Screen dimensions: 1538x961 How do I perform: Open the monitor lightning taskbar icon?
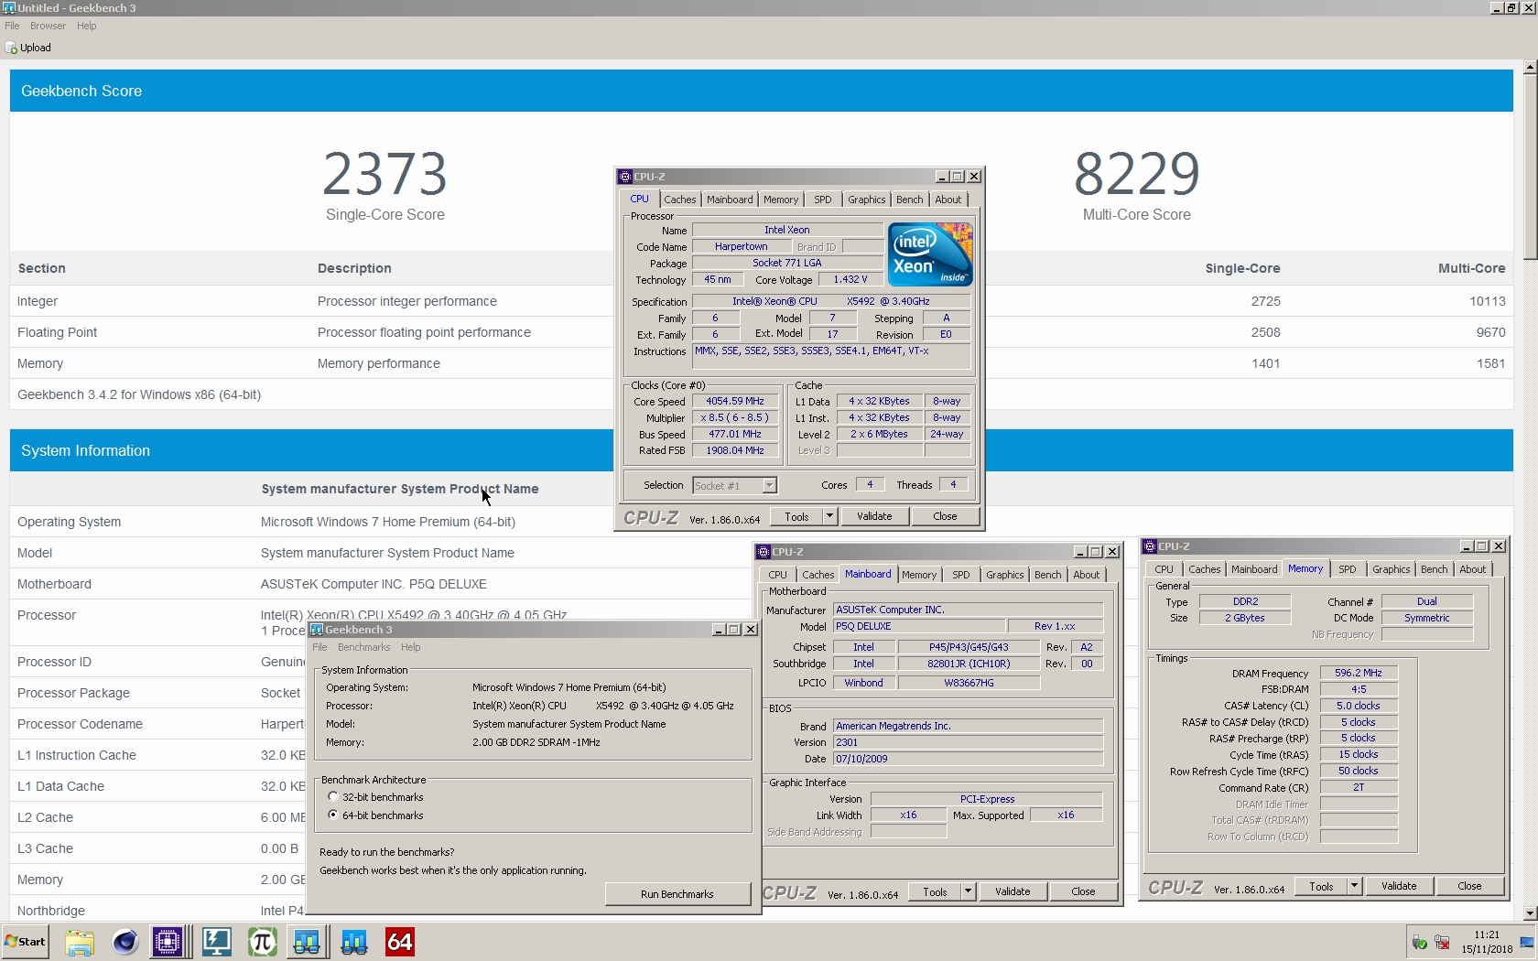click(216, 942)
